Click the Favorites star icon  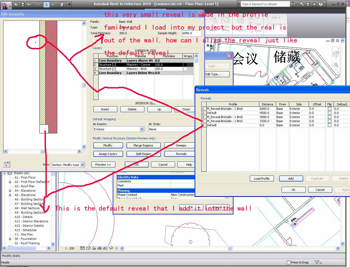(314, 4)
